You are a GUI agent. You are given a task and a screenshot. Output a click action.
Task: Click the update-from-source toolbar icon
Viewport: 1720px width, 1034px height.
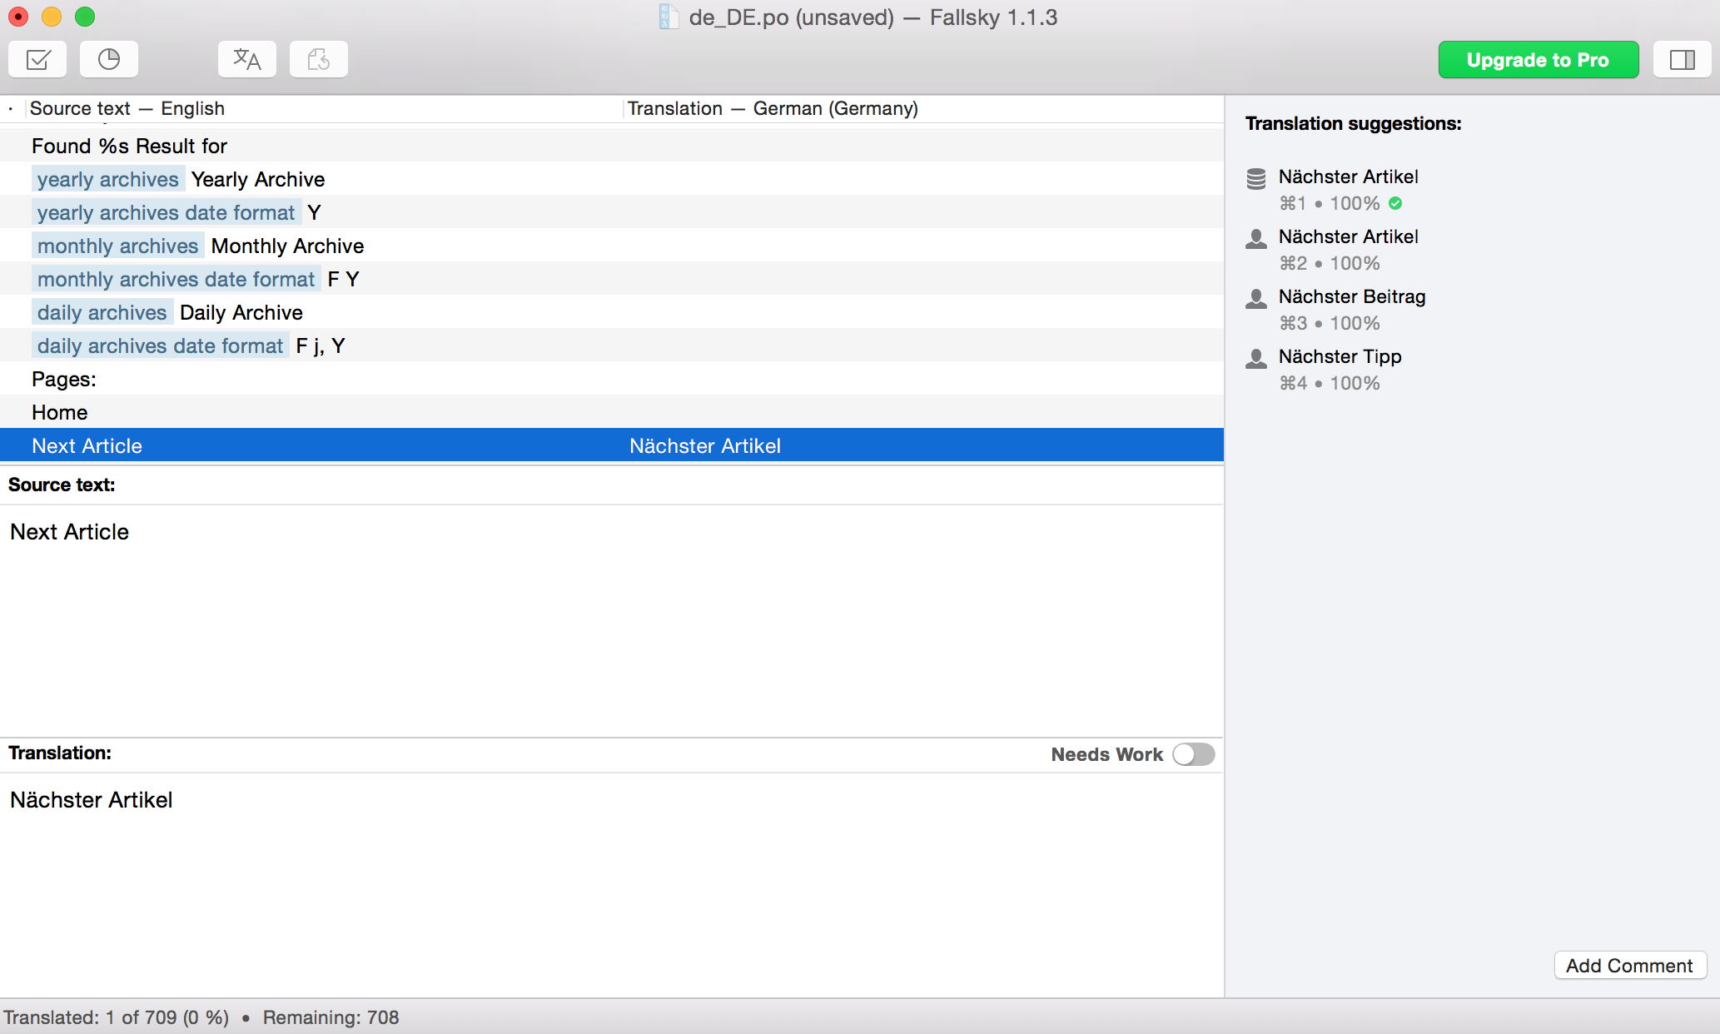[x=319, y=60]
